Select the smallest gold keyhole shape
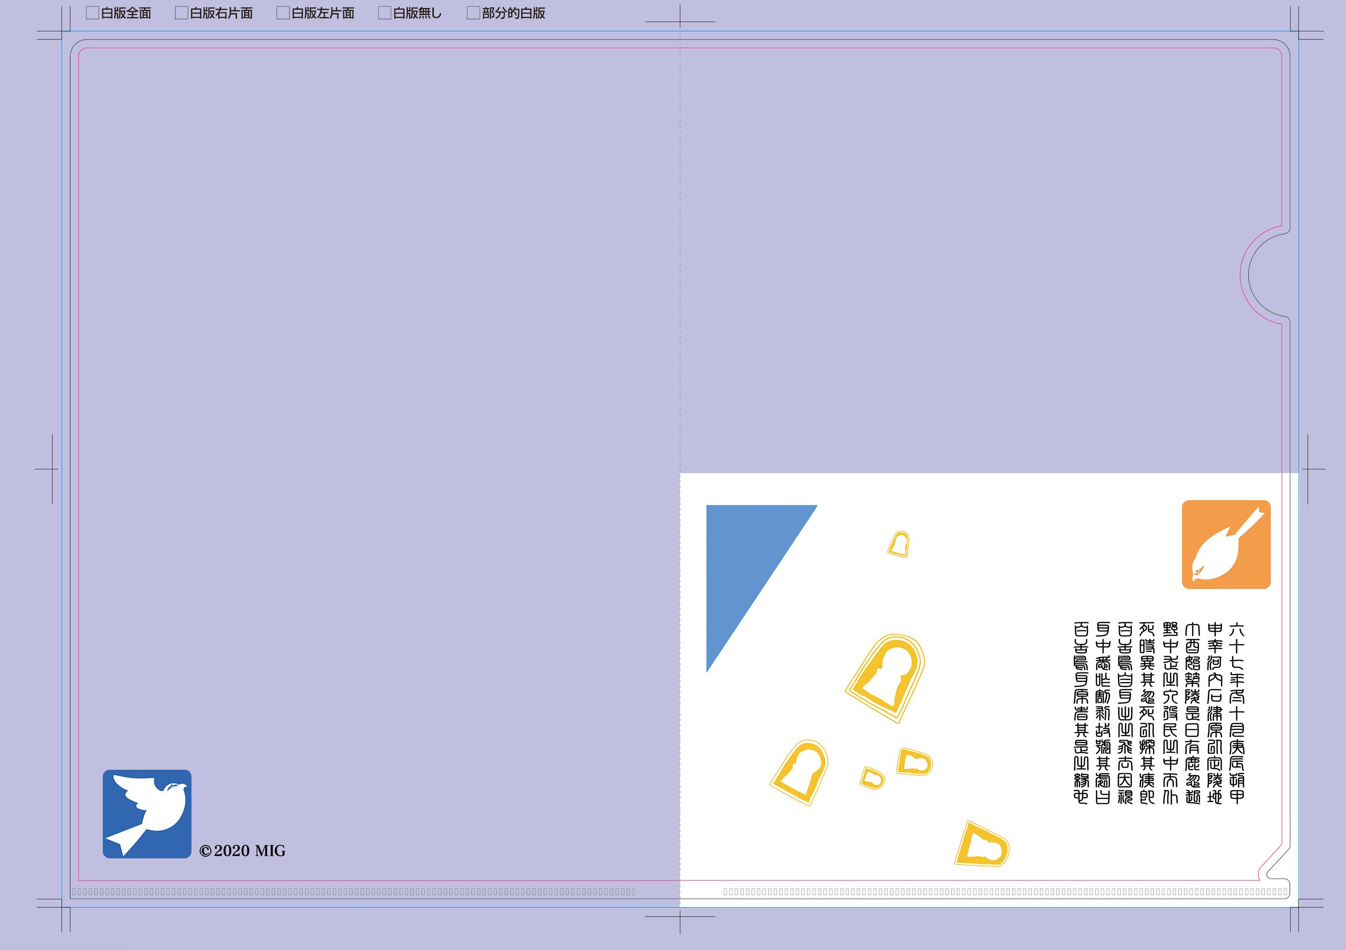This screenshot has width=1346, height=950. tap(872, 778)
